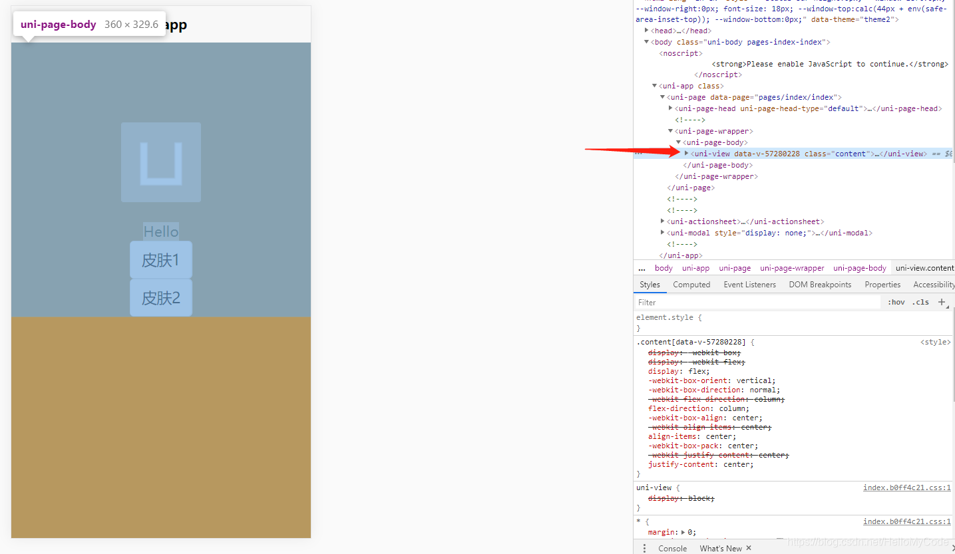This screenshot has width=955, height=554.
Task: Select uni-page-wrapper in the breadcrumb bar
Action: tap(792, 268)
